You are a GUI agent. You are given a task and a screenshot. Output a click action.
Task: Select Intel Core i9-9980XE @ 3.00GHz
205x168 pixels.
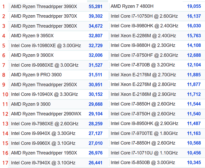45,65
